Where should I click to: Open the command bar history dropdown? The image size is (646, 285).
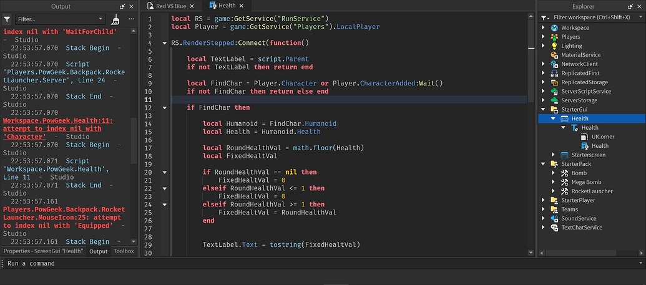640,264
